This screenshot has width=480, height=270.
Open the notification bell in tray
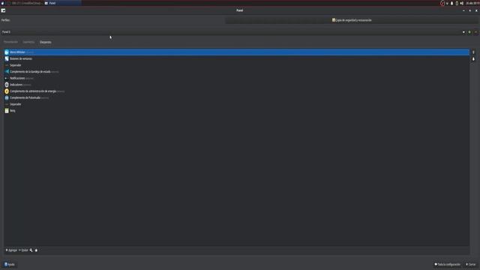451,3
